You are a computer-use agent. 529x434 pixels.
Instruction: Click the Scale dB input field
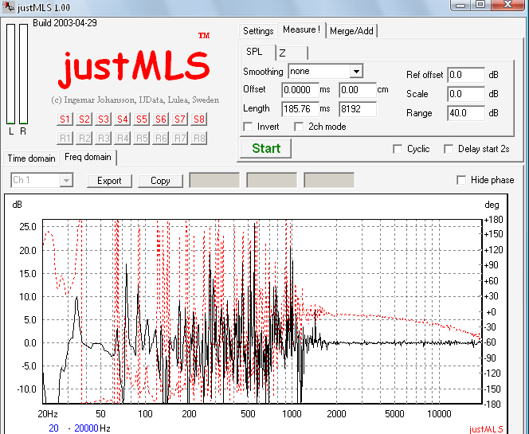pos(466,94)
